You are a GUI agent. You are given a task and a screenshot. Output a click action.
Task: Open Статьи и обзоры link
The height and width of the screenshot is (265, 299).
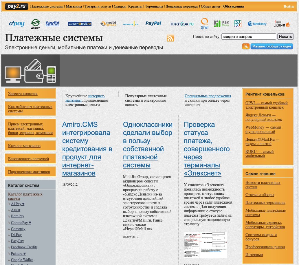pos(260,195)
